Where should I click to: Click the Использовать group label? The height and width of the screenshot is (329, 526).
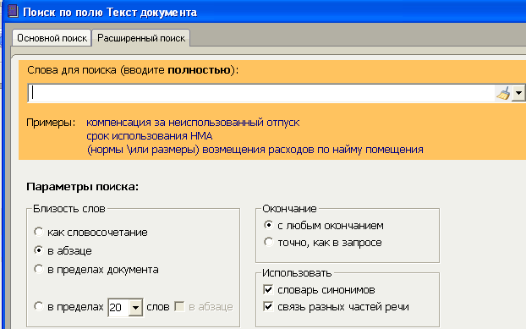tap(297, 273)
